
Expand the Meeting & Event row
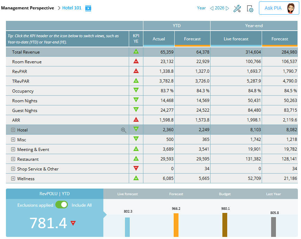[13, 149]
